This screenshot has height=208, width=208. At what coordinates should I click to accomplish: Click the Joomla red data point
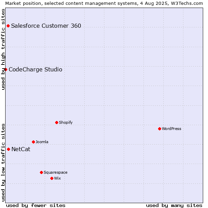click(x=33, y=142)
